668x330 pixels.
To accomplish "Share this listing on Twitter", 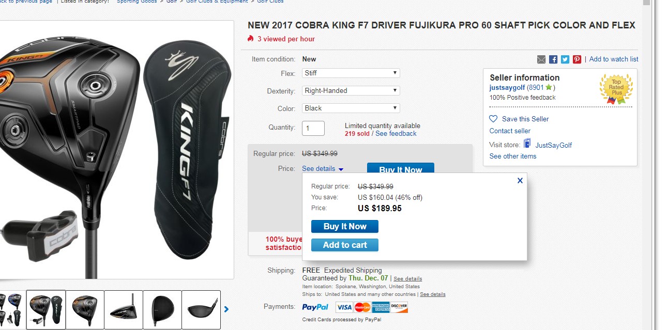I will coord(565,59).
